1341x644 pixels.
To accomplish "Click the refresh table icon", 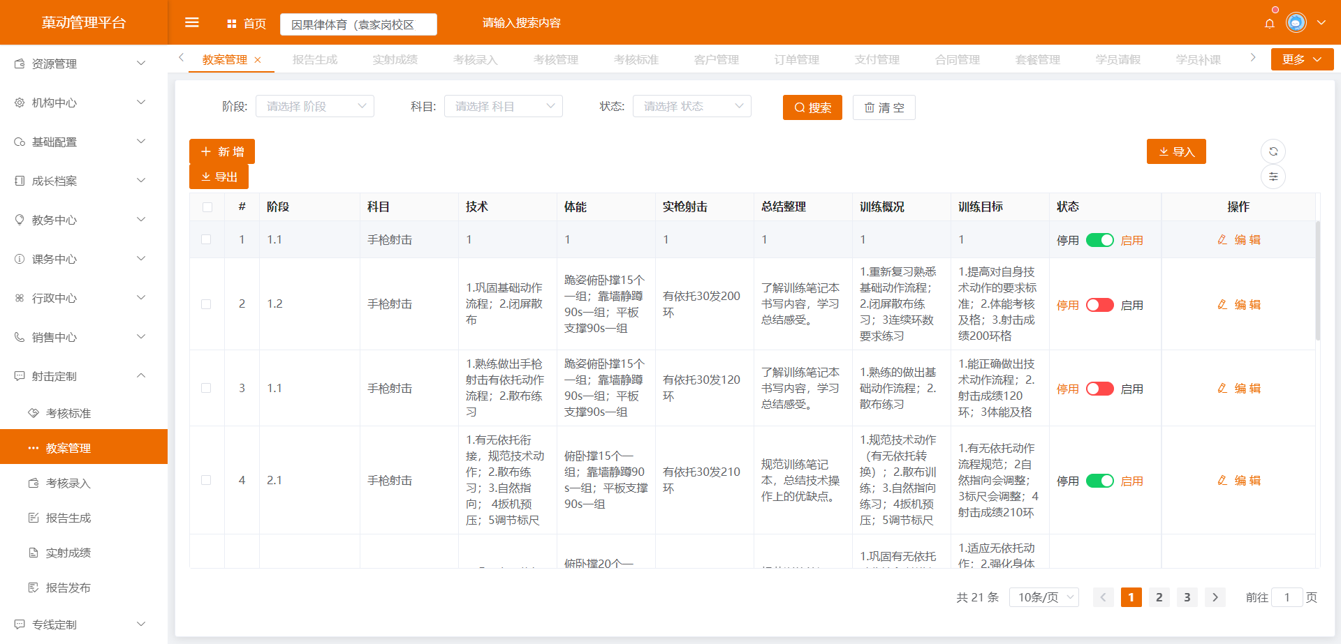I will point(1273,151).
